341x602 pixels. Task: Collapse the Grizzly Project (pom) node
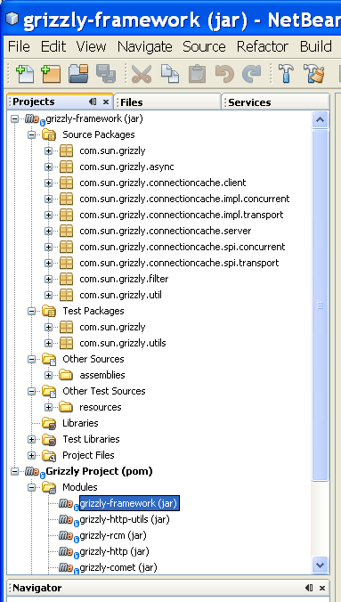pyautogui.click(x=14, y=471)
